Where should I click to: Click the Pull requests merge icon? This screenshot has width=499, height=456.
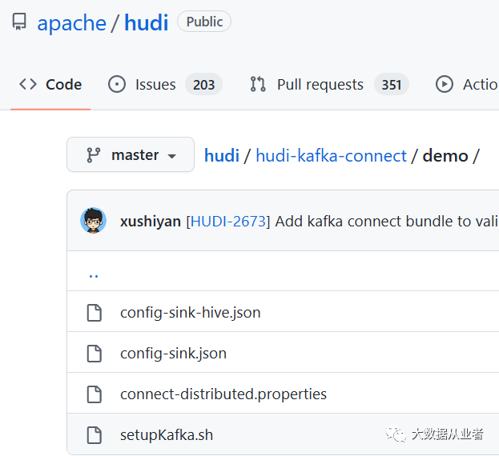pyautogui.click(x=258, y=85)
